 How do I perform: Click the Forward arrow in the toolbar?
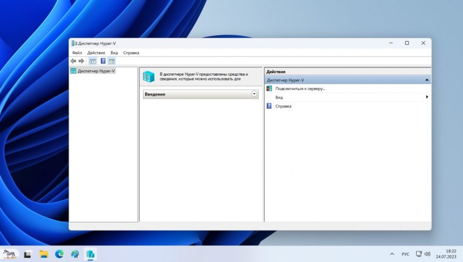81,61
